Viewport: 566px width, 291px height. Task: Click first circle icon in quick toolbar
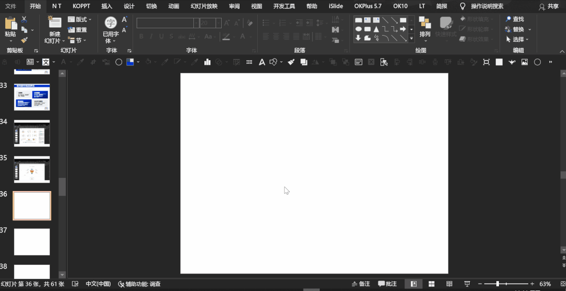pos(118,62)
